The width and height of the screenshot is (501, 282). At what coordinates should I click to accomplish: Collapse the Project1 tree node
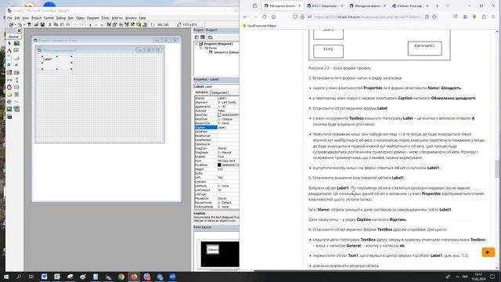point(196,44)
